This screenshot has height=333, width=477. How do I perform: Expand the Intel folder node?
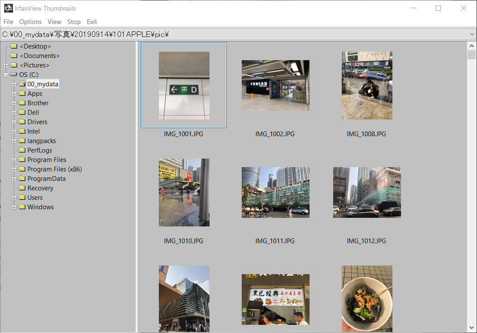(x=14, y=131)
